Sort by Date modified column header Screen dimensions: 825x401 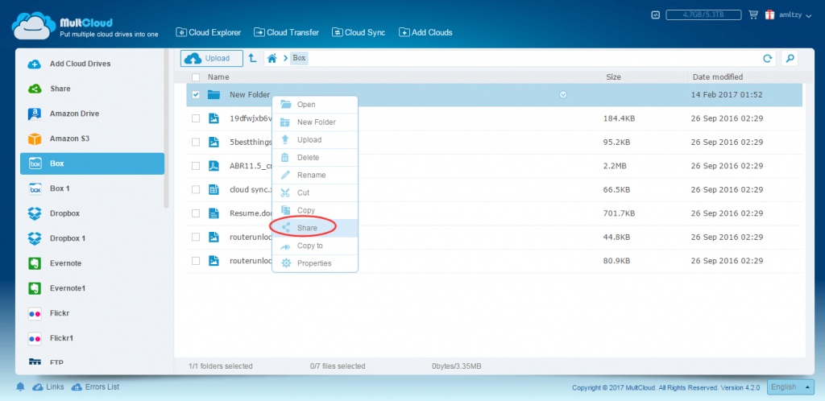[x=718, y=77]
